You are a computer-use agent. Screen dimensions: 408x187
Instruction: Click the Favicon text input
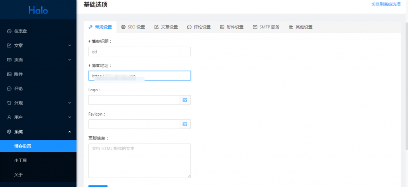coord(134,124)
